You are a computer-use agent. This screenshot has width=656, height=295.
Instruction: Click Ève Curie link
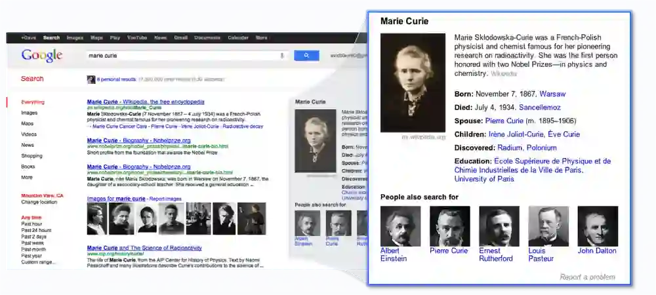(563, 134)
